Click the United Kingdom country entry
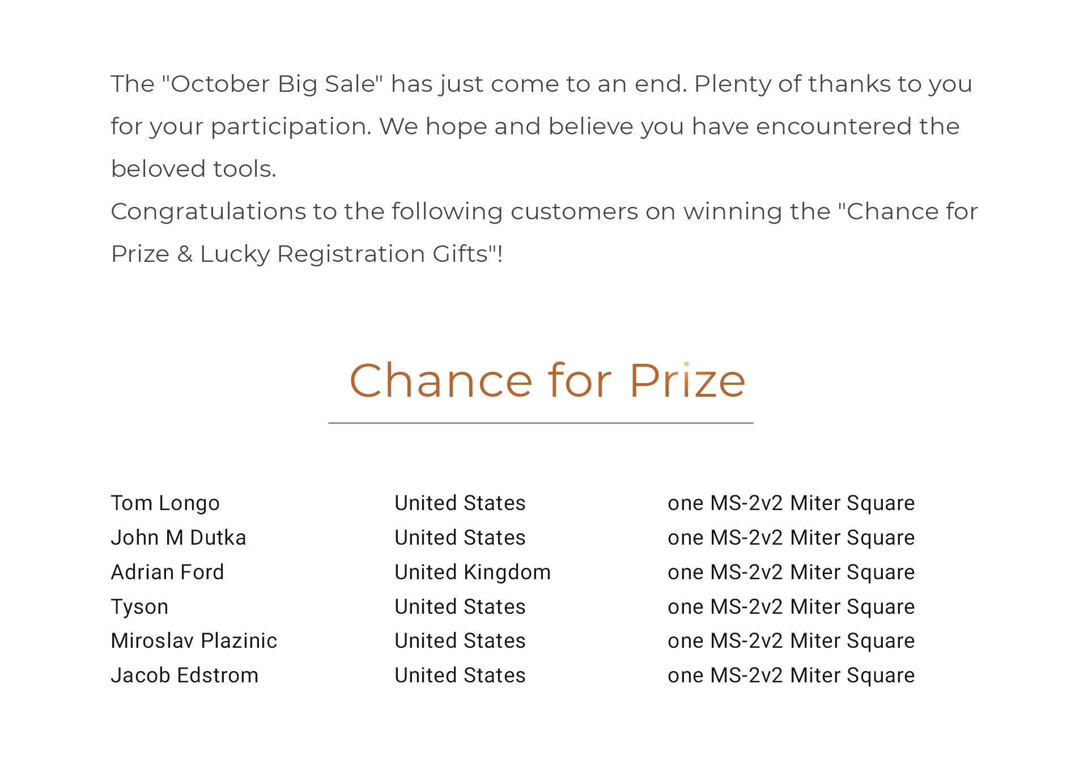Viewport: 1088px width, 760px height. pos(473,572)
